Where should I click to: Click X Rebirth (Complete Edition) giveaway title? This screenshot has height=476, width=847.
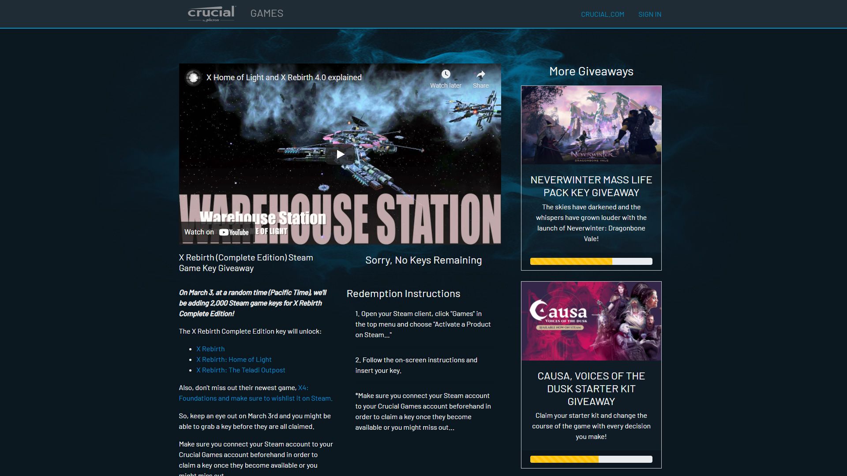[246, 263]
